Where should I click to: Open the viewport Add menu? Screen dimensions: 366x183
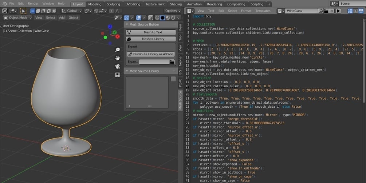62,18
